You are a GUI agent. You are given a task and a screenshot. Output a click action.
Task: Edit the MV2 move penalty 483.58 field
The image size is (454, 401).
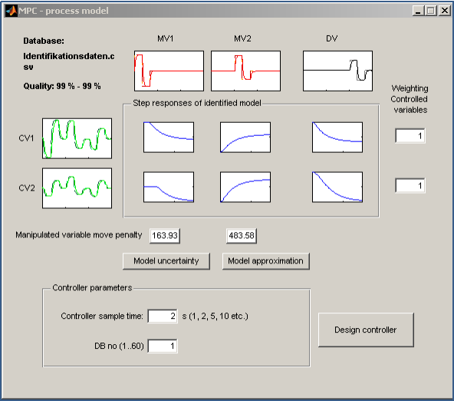point(242,236)
